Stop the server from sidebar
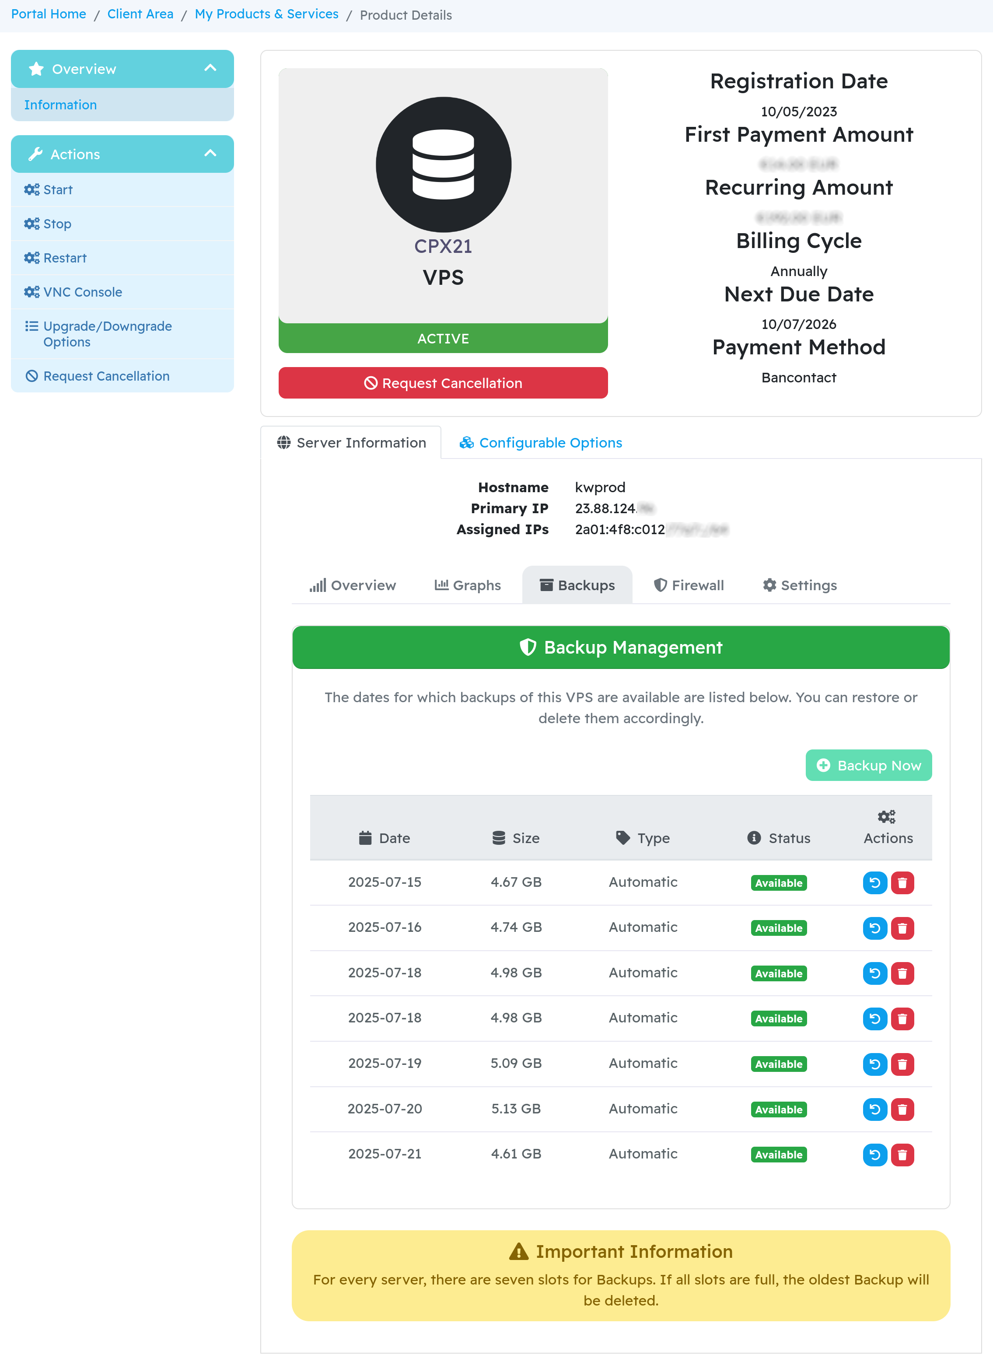The width and height of the screenshot is (993, 1365). [122, 224]
